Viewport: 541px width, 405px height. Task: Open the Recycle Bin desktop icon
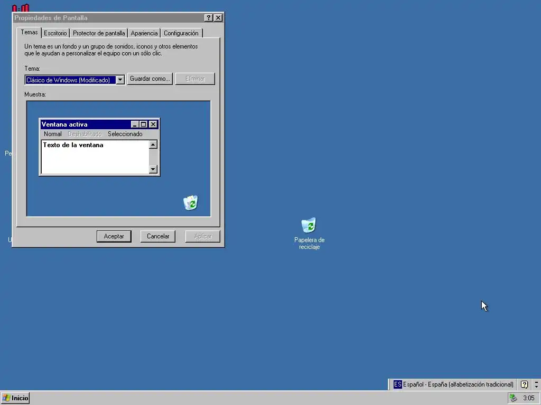tap(309, 225)
